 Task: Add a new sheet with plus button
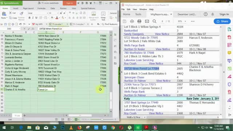[24, 115]
